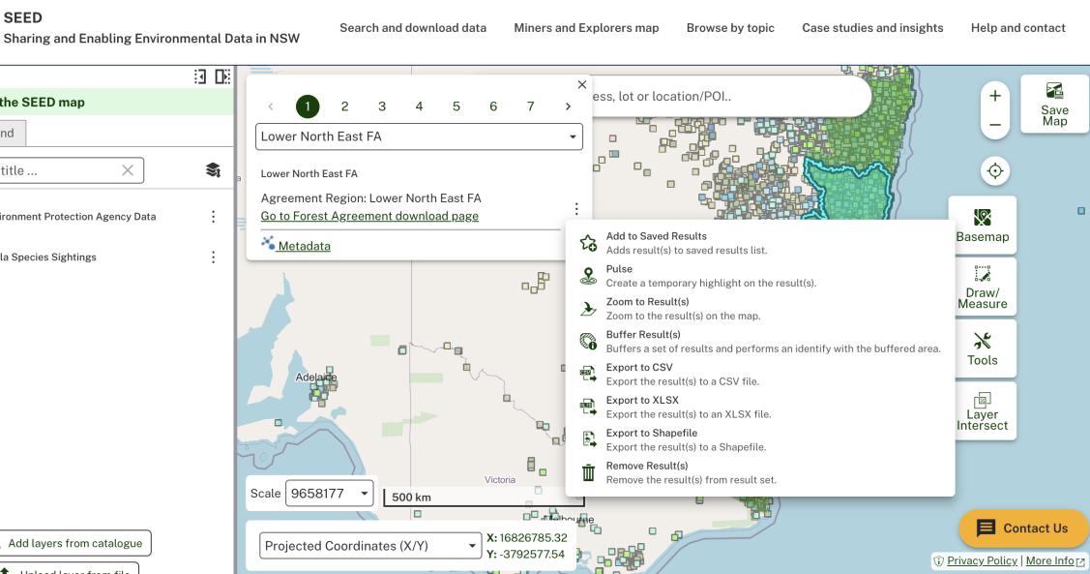Open options for Environment Protection Agency Data
The image size is (1090, 574).
click(x=214, y=217)
